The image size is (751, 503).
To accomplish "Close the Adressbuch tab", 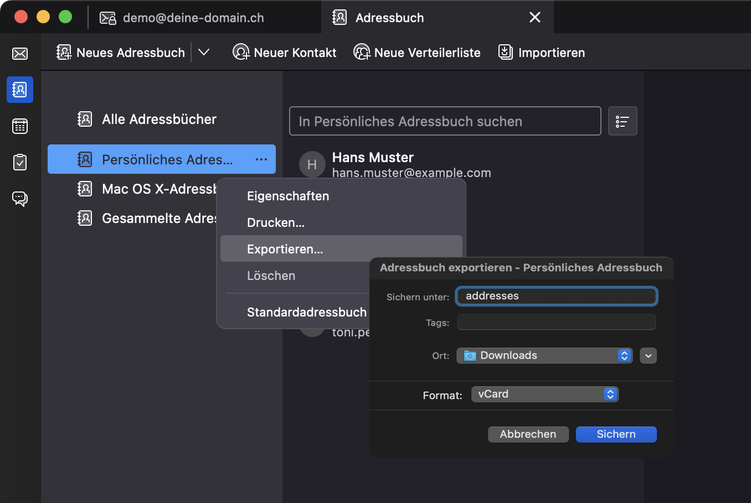I will coord(535,18).
